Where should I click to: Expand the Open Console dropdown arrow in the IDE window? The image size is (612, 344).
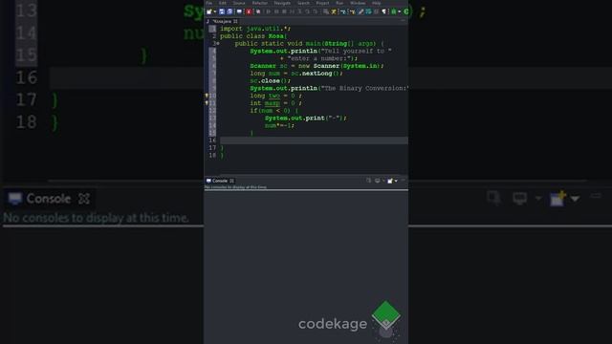click(x=396, y=181)
